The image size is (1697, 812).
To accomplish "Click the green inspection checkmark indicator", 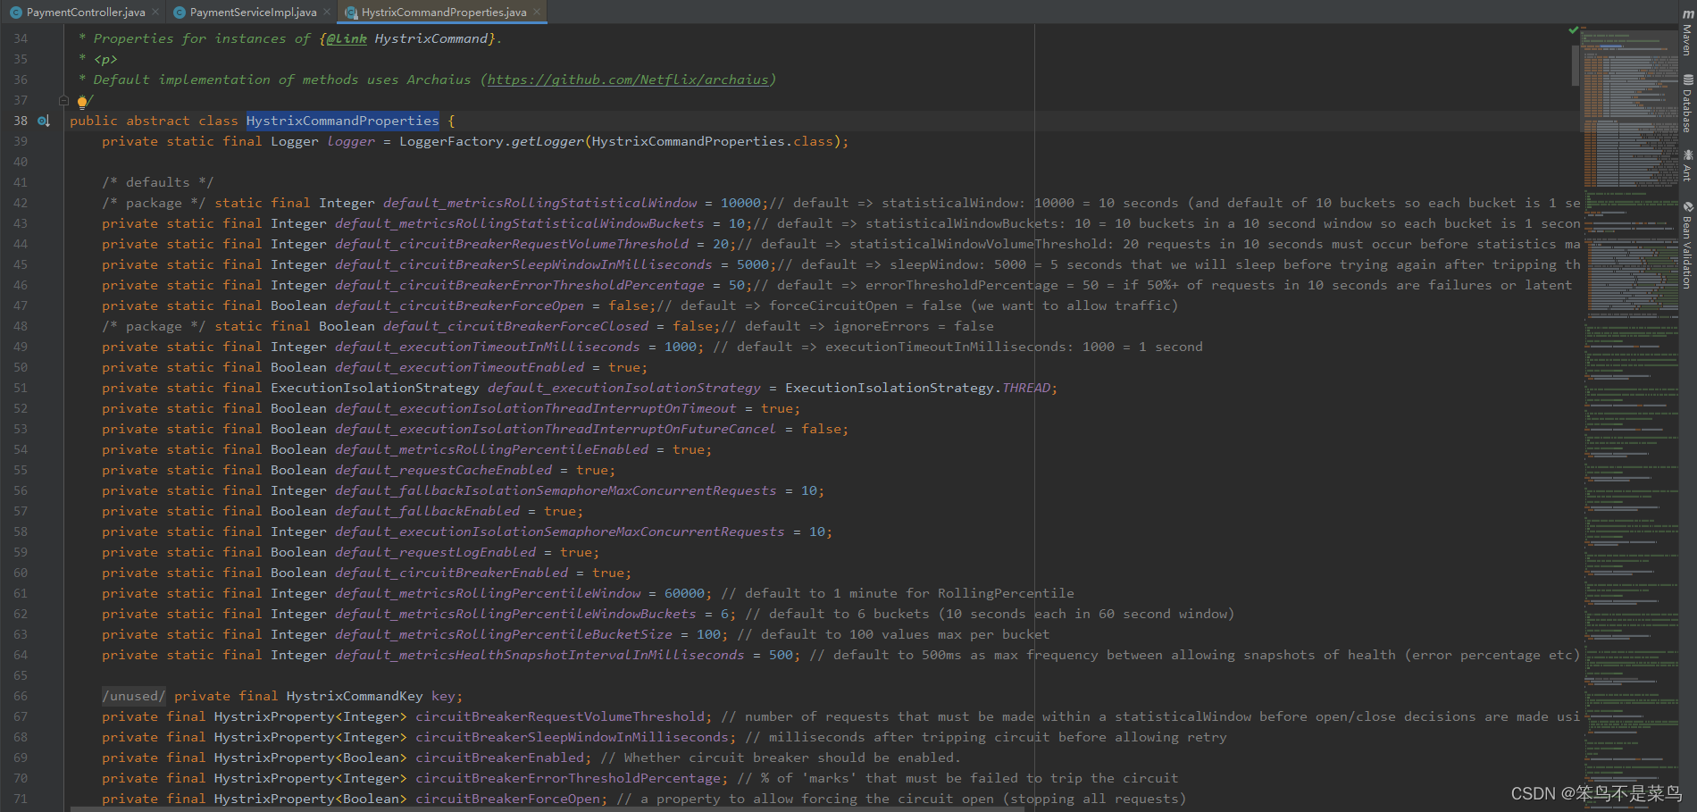I will [1573, 30].
